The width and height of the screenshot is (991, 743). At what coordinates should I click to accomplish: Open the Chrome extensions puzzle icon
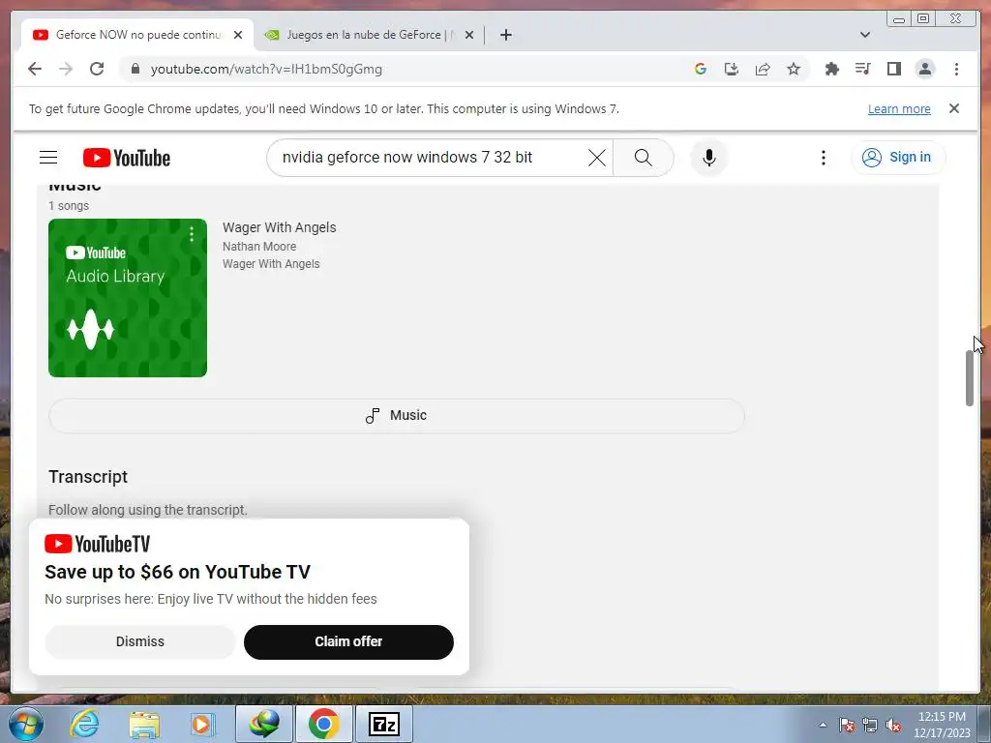click(x=831, y=69)
